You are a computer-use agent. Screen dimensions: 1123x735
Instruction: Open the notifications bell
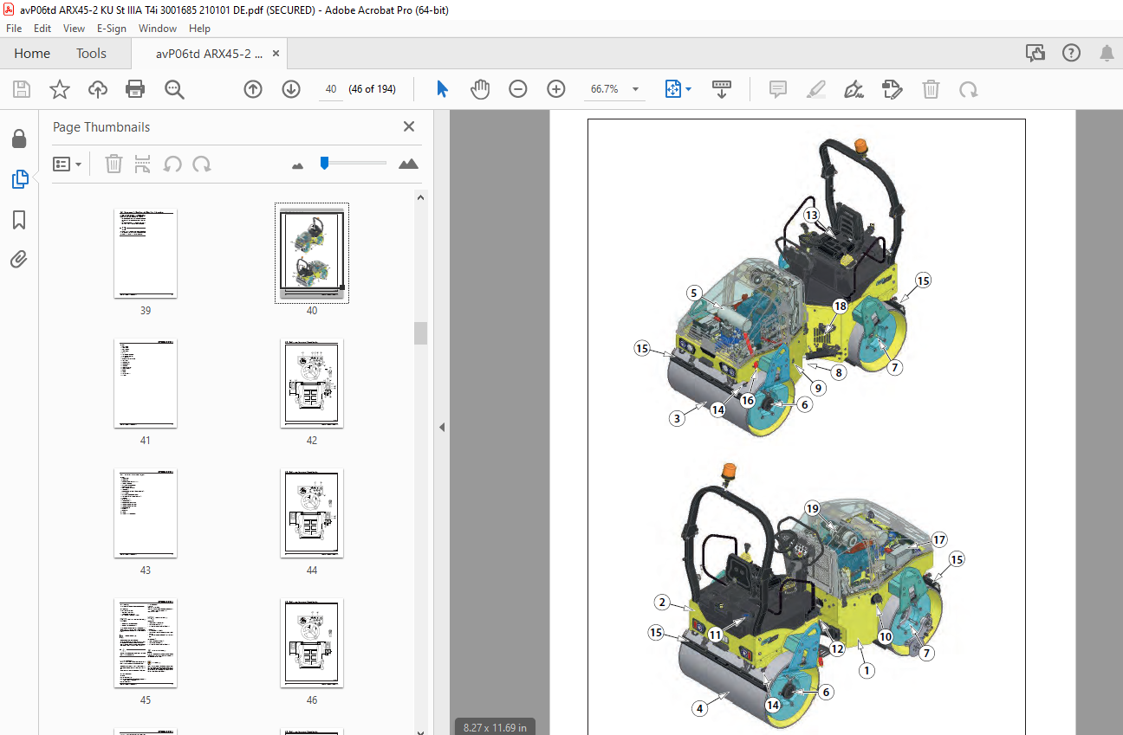[1107, 54]
